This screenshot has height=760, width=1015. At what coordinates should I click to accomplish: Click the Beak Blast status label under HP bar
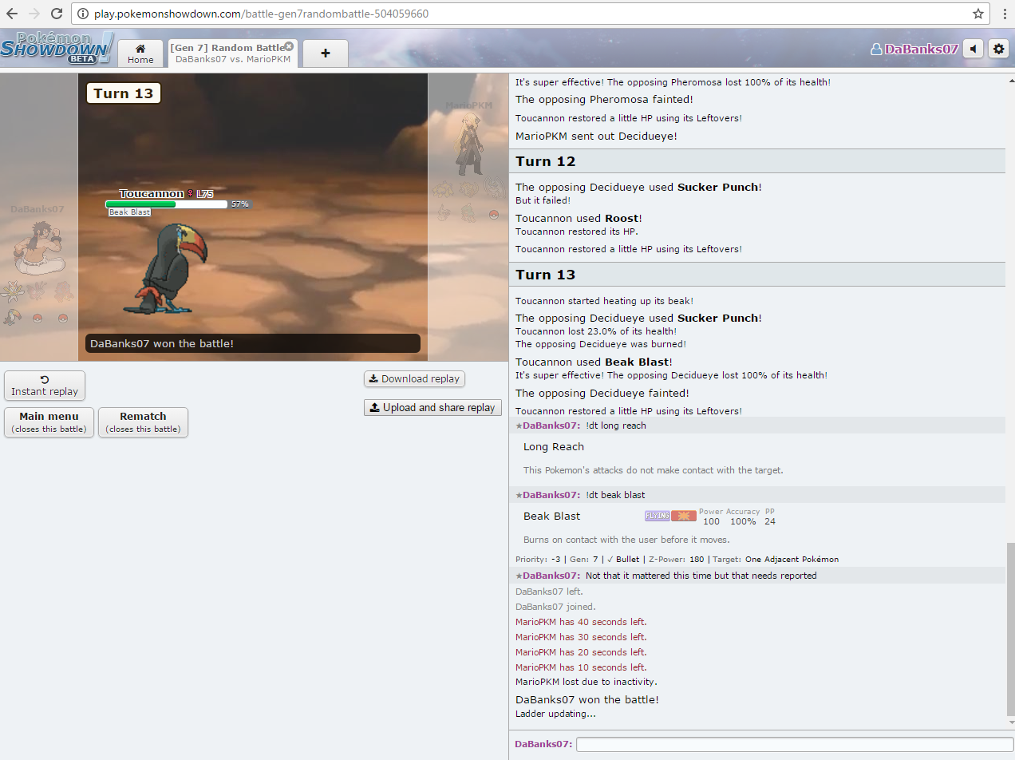(x=129, y=212)
